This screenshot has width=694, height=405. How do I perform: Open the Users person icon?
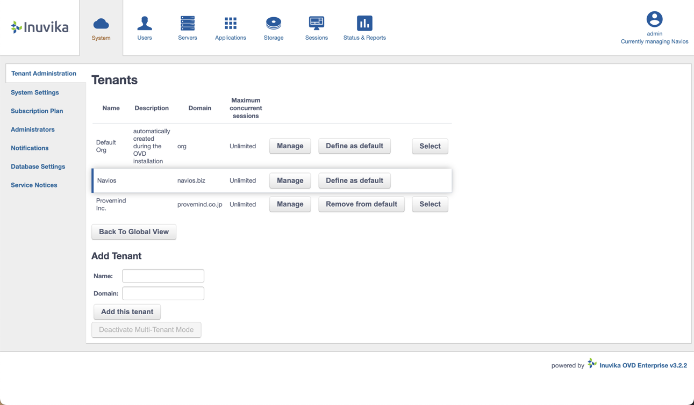pos(145,23)
